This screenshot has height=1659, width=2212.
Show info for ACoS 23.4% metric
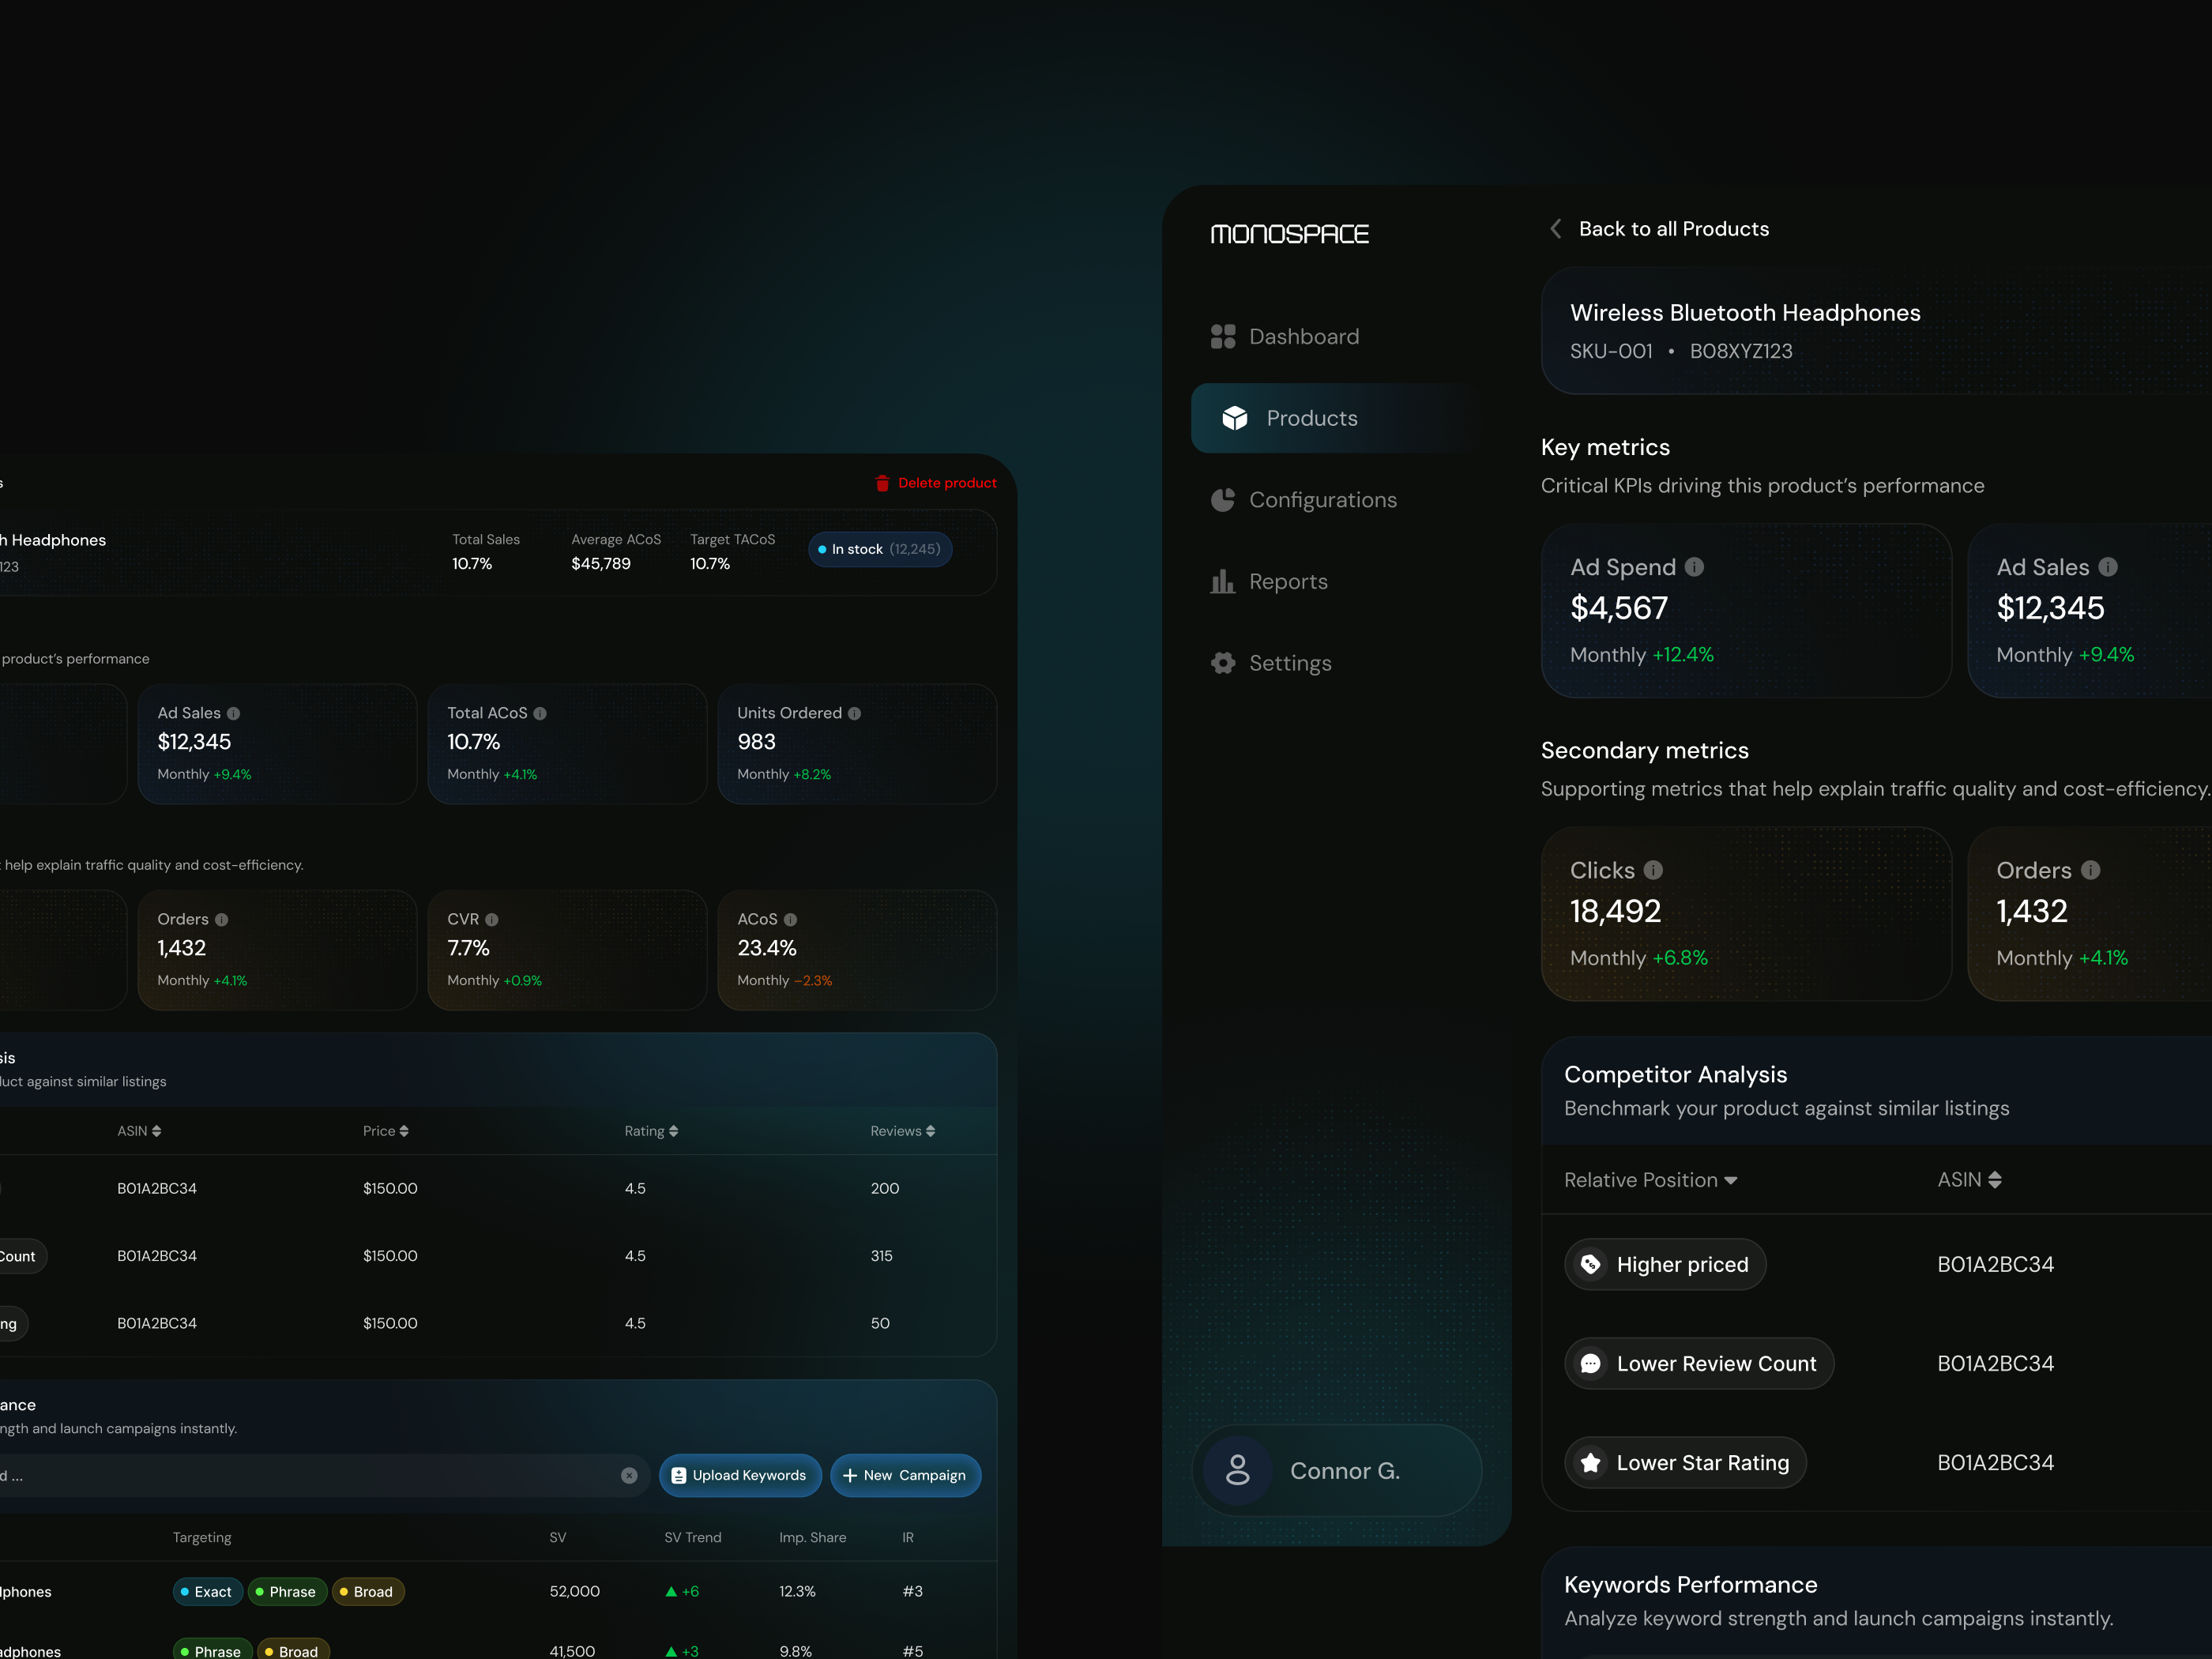790,919
